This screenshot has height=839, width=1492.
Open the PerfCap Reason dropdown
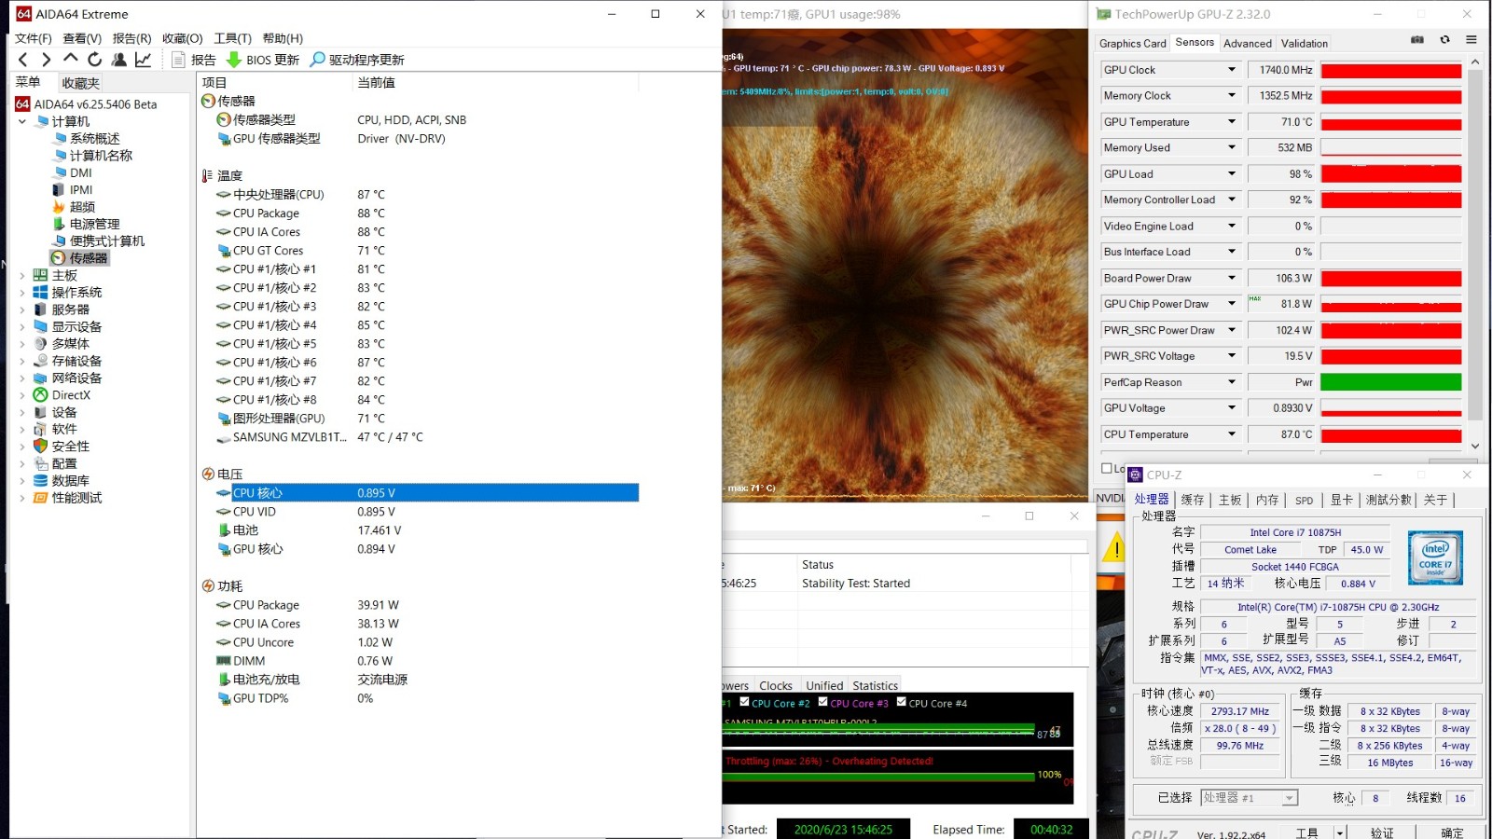click(1231, 382)
